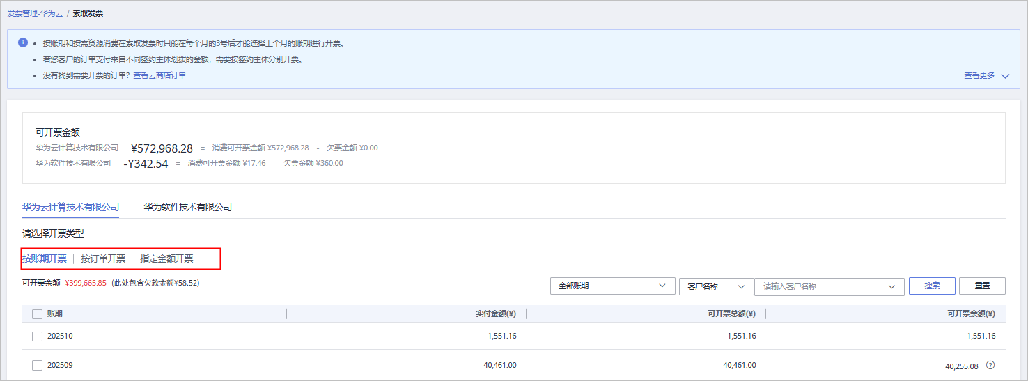Open the 查看云商店订单 link
This screenshot has width=1028, height=381.
click(159, 75)
